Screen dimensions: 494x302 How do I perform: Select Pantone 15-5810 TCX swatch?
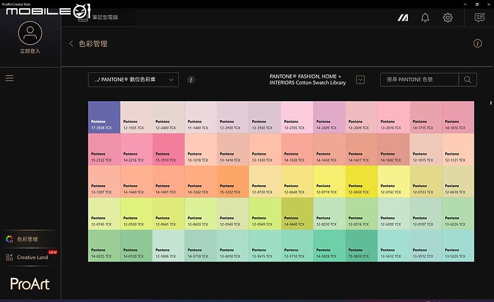point(362,245)
